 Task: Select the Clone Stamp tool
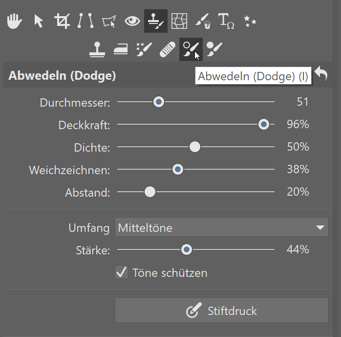tap(97, 49)
